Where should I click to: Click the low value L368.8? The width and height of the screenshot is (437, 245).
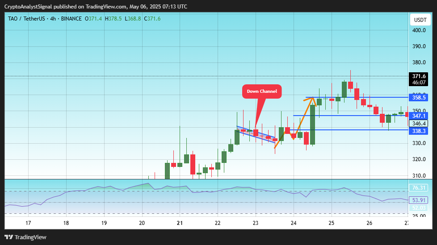(133, 19)
